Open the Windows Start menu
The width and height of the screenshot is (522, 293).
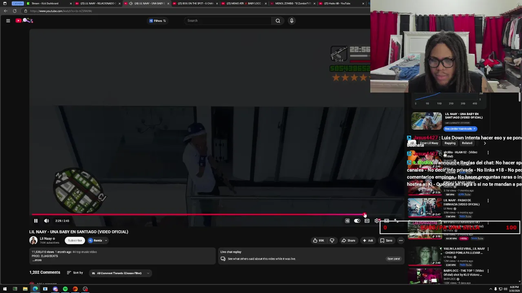tap(5, 289)
